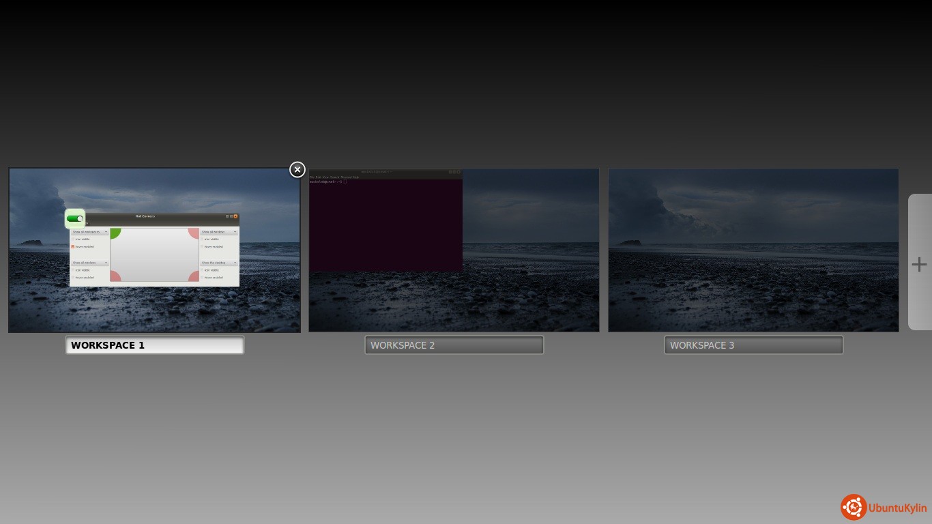
Task: Click the WORKSPACE 1 name field
Action: (x=154, y=345)
